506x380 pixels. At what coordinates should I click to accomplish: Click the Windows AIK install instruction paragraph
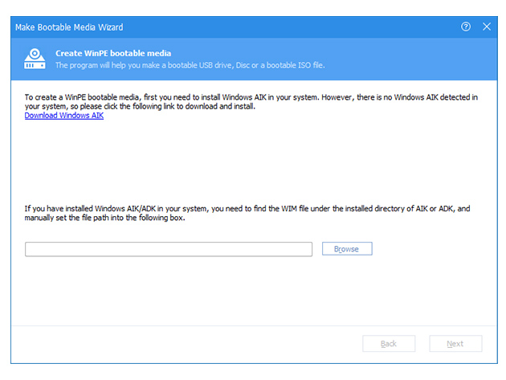[x=251, y=102]
